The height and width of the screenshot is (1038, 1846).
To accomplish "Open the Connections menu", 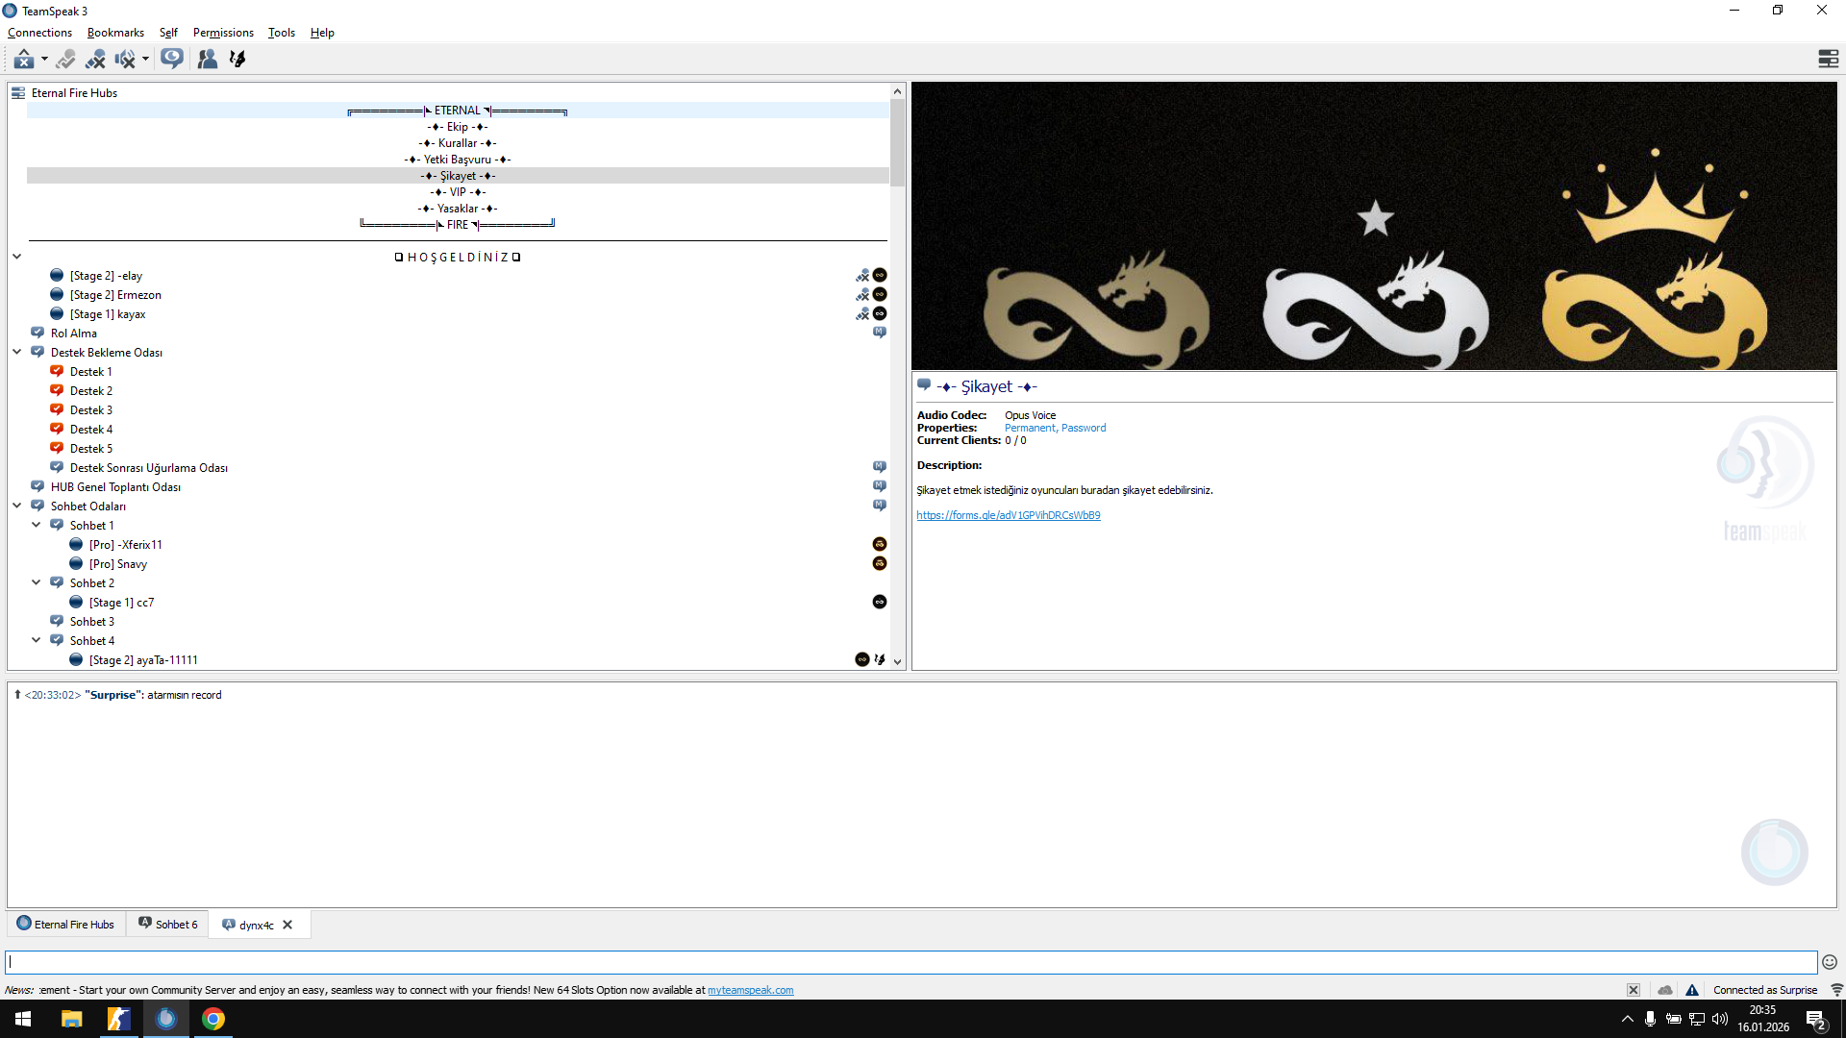I will click(x=39, y=33).
